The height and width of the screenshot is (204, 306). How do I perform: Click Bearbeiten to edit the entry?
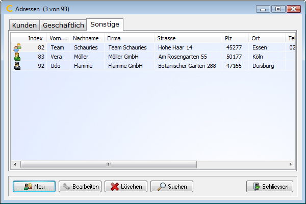[x=80, y=187]
